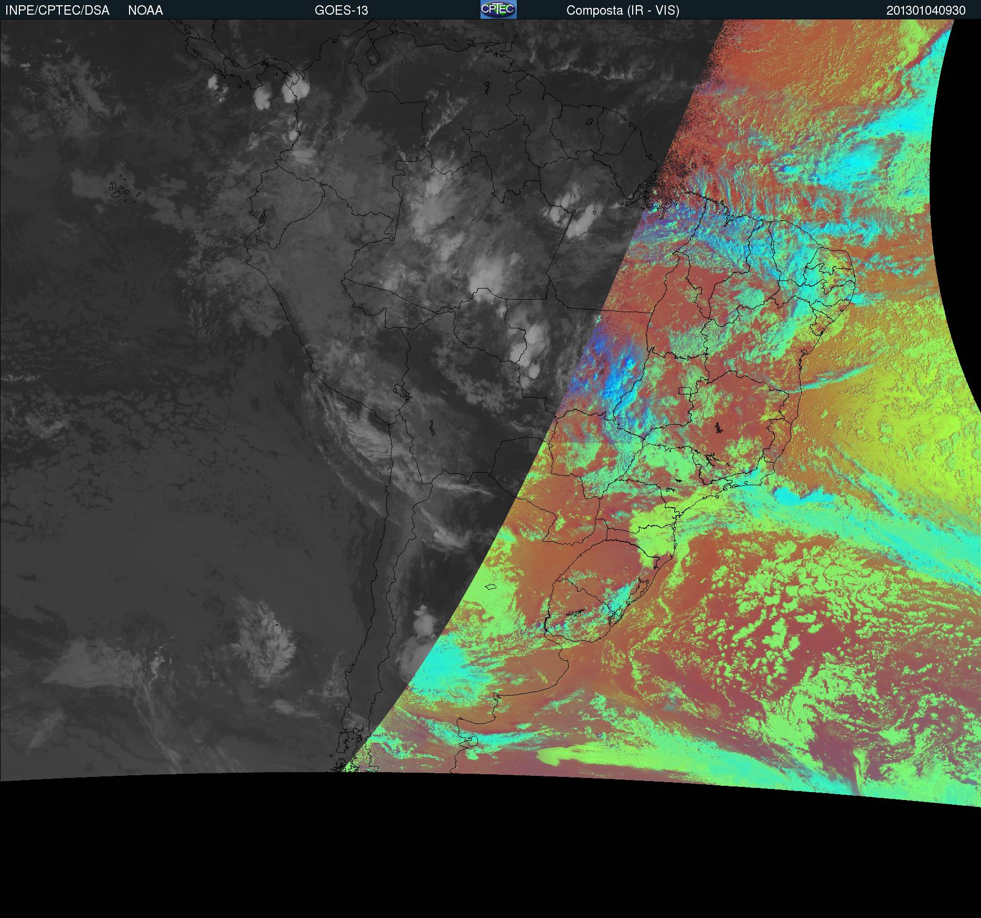Click the CPTEC logo in header
This screenshot has height=918, width=981.
[498, 9]
